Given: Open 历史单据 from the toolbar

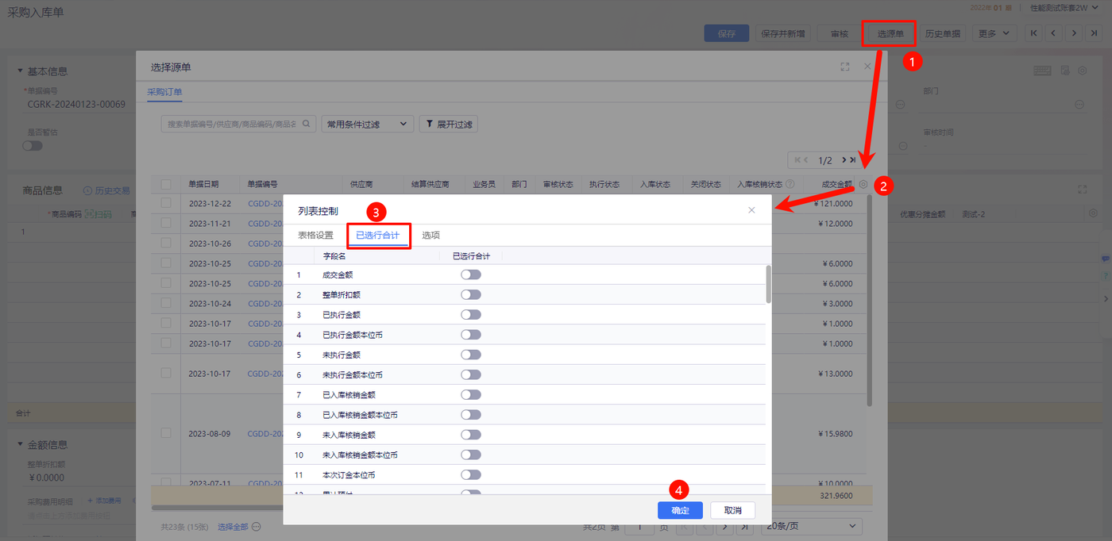Looking at the screenshot, I should tap(943, 33).
